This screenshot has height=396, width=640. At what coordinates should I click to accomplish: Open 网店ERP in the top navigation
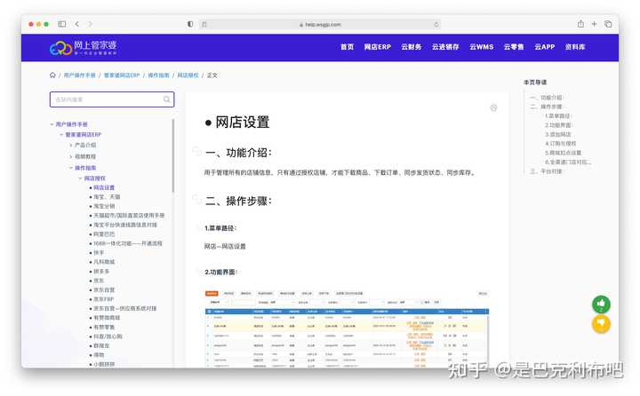(x=378, y=47)
